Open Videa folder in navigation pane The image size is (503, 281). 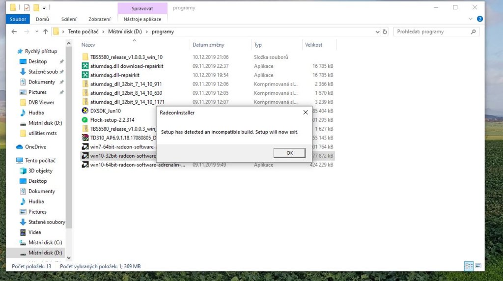[34, 232]
